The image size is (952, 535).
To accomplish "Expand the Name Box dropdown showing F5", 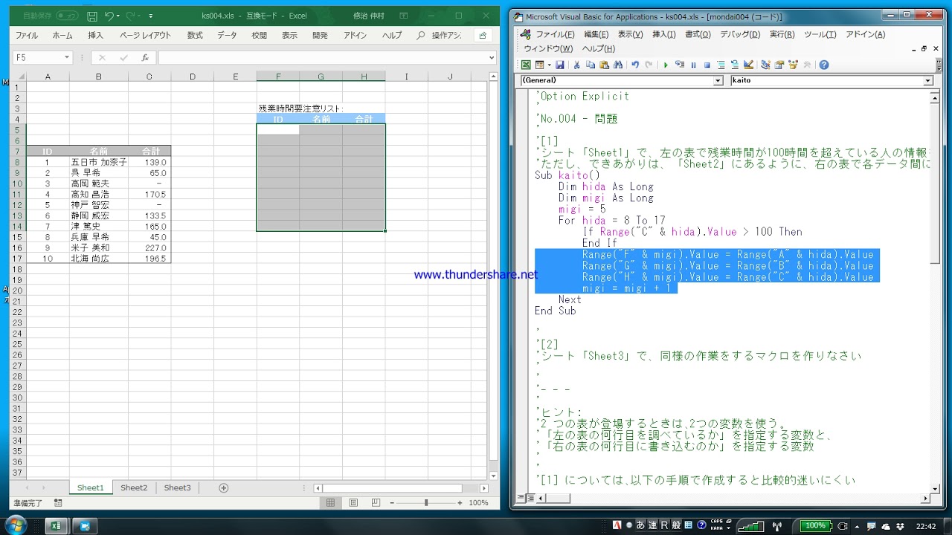I will point(67,57).
